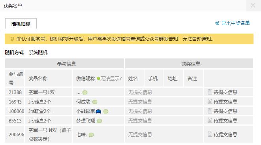Click the edit note icon in row 85513
The image size is (261, 145).
point(210,120)
